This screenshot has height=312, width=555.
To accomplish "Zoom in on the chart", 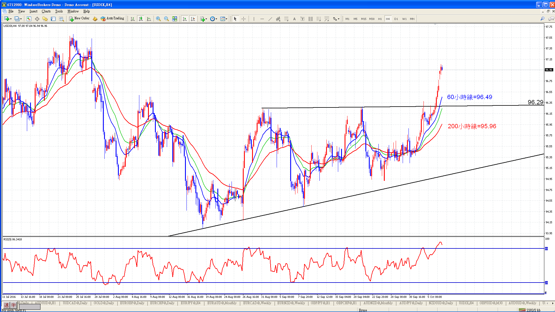I will point(158,19).
